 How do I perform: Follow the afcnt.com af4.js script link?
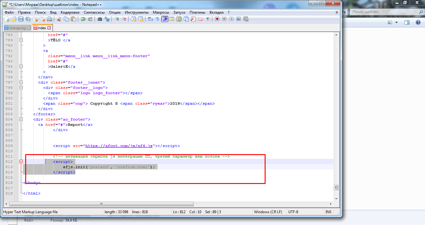pyautogui.click(x=119, y=146)
